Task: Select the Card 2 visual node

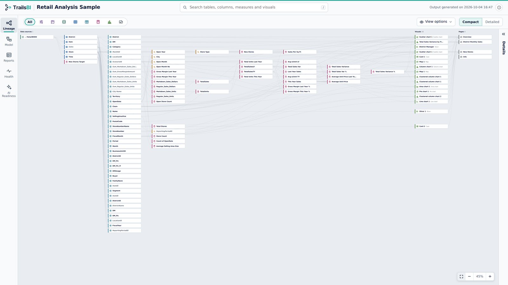Action: 431,126
